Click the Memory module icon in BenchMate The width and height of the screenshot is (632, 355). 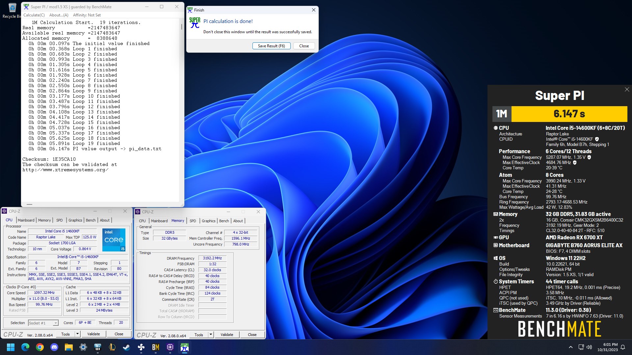pos(495,214)
